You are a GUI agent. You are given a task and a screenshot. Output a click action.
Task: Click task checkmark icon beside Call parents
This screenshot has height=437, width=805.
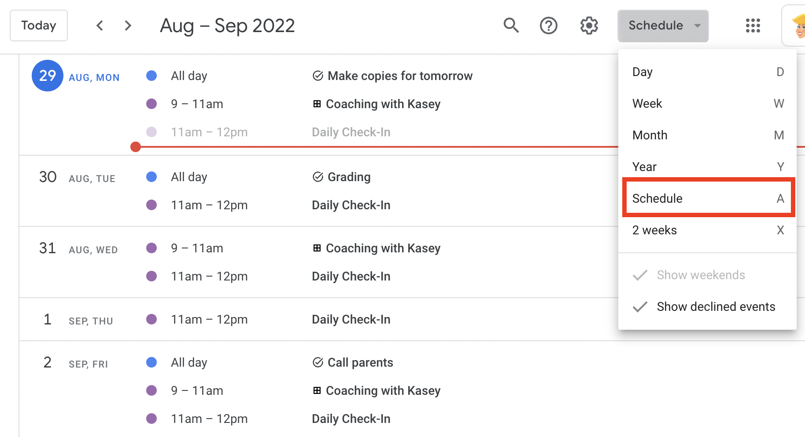coord(318,362)
